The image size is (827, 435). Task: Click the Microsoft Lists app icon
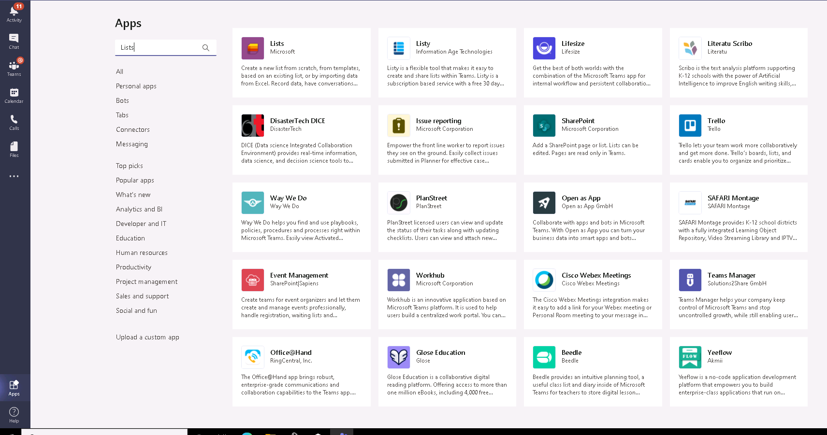253,48
